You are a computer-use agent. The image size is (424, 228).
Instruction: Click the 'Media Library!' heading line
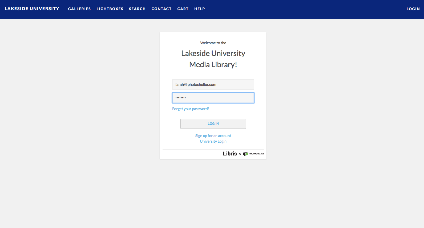213,65
